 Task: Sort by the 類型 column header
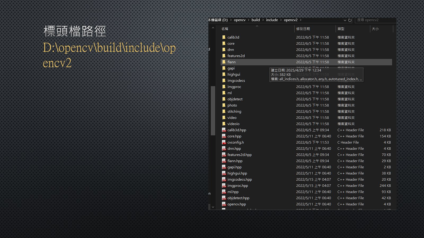click(353, 29)
